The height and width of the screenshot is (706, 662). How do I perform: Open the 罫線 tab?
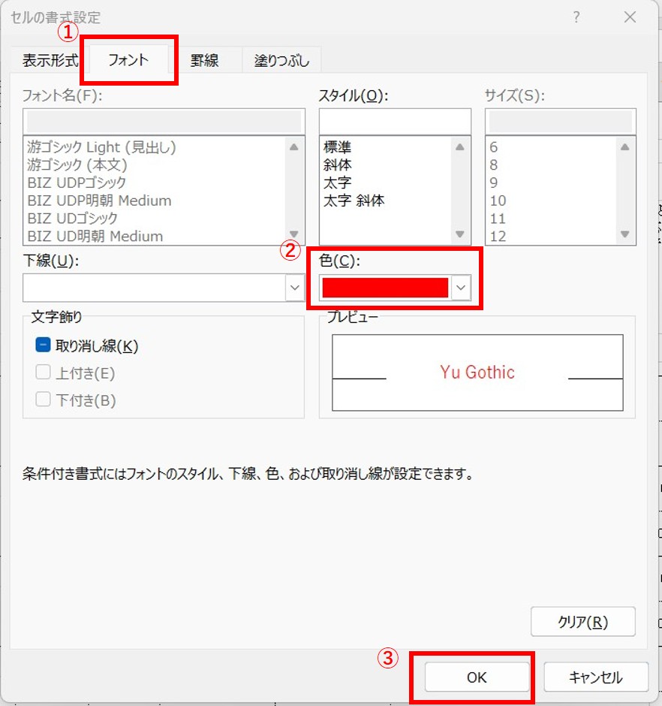point(204,60)
